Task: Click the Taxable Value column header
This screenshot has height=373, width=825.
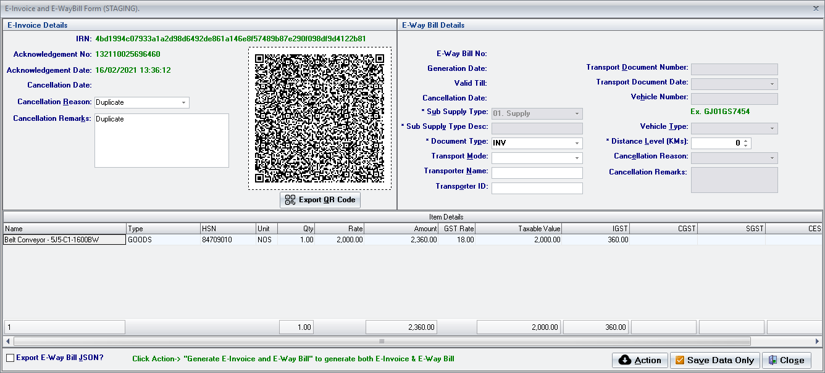Action: pos(519,229)
